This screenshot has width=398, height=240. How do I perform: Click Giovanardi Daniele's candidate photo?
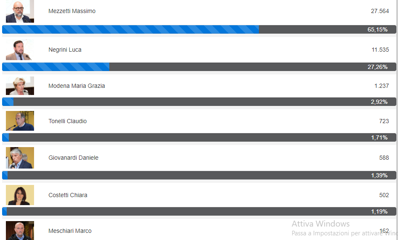(20, 158)
